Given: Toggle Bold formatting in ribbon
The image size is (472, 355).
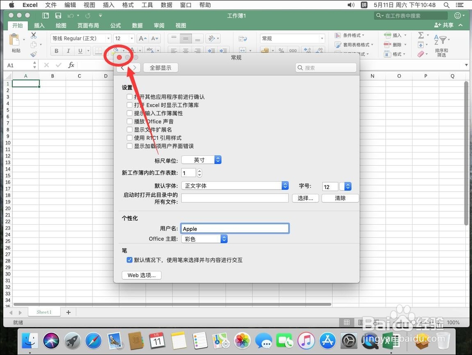Looking at the screenshot, I should [x=56, y=51].
